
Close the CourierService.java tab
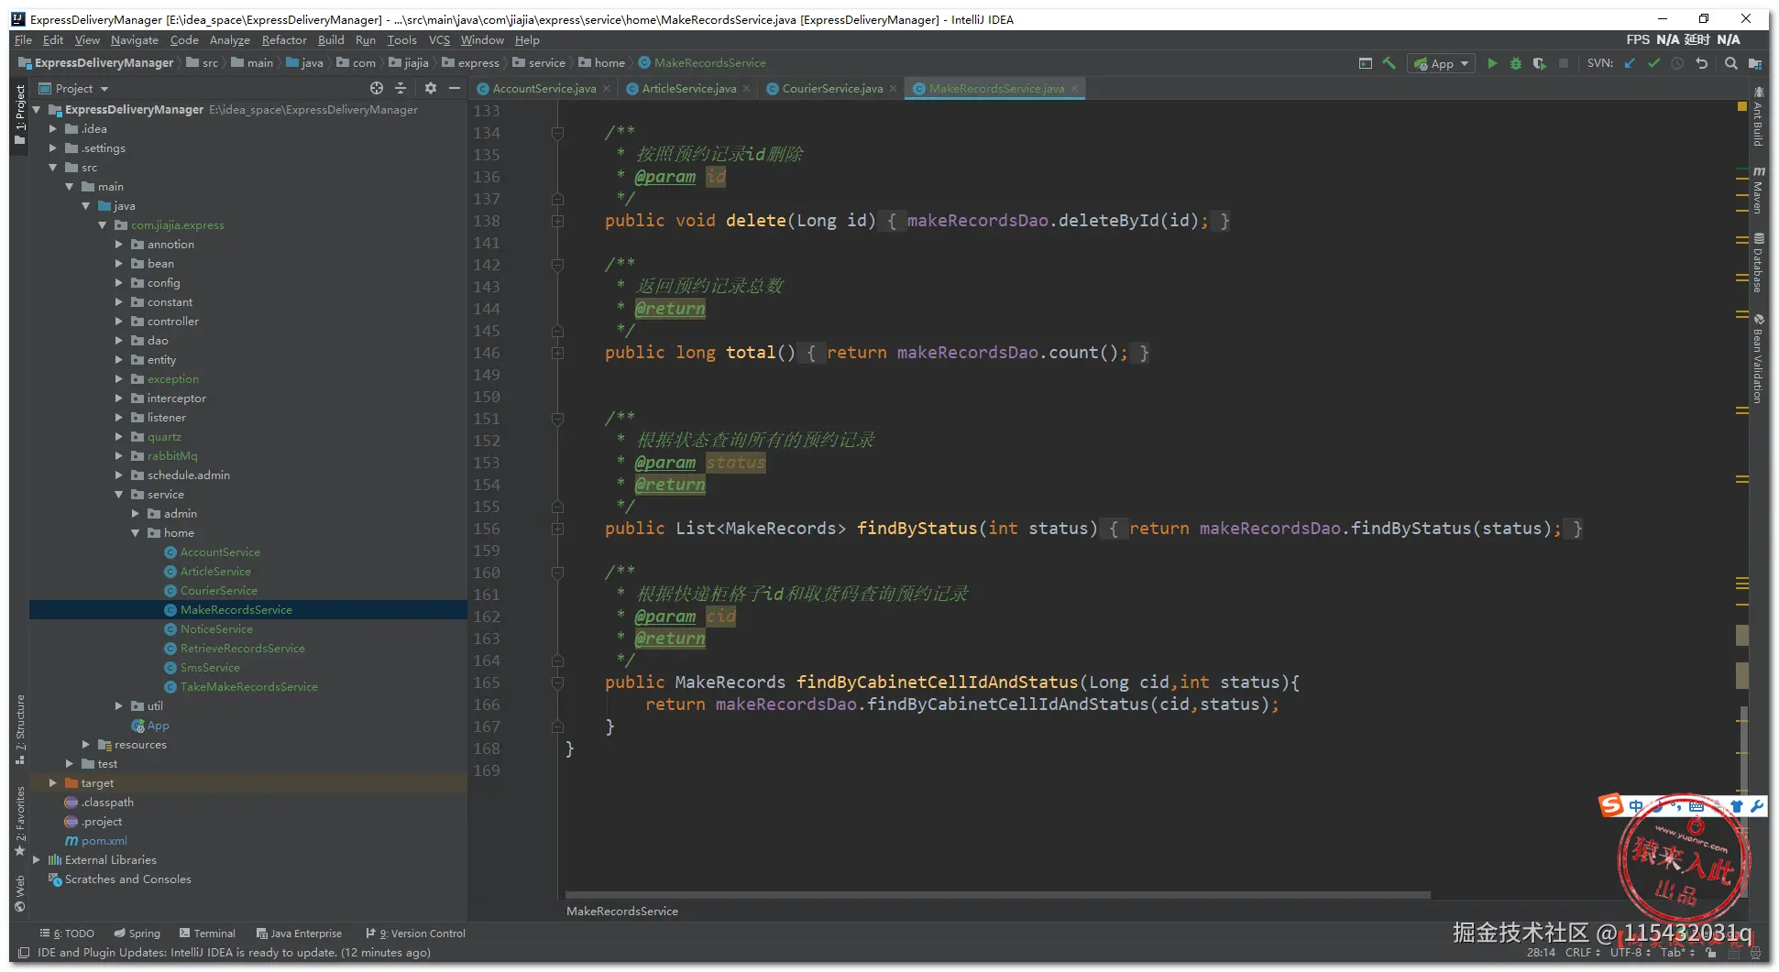pos(894,89)
